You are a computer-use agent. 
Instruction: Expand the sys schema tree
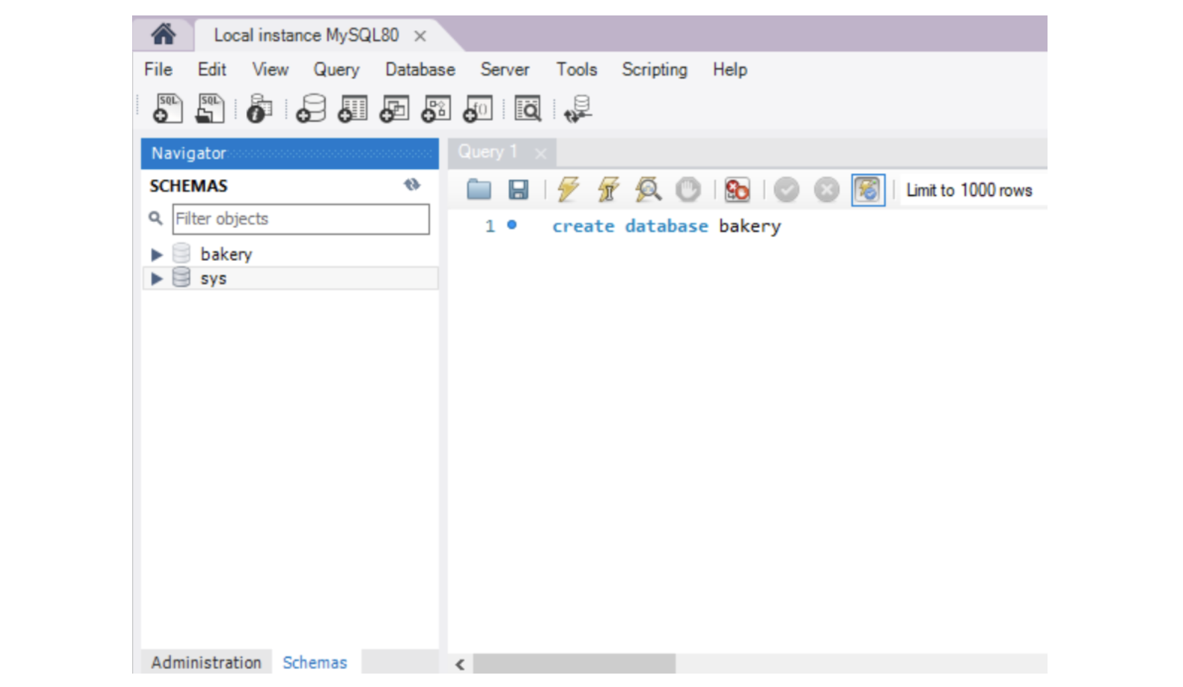point(157,278)
